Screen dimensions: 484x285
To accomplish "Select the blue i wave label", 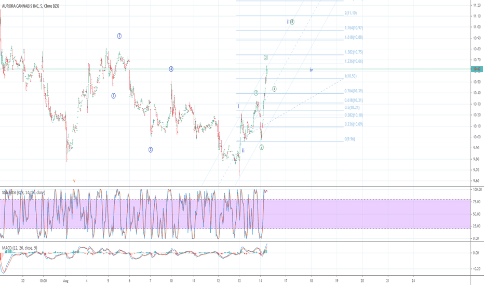I will pyautogui.click(x=238, y=106).
